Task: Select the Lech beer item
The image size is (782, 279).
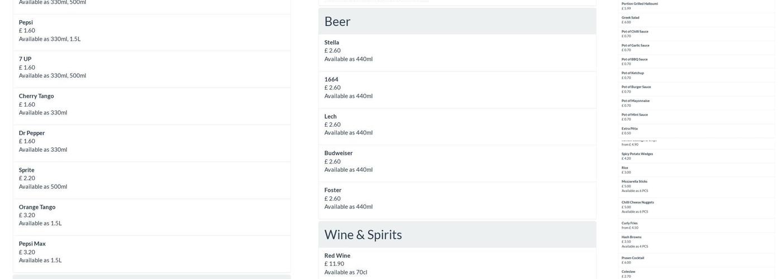Action: 331,117
